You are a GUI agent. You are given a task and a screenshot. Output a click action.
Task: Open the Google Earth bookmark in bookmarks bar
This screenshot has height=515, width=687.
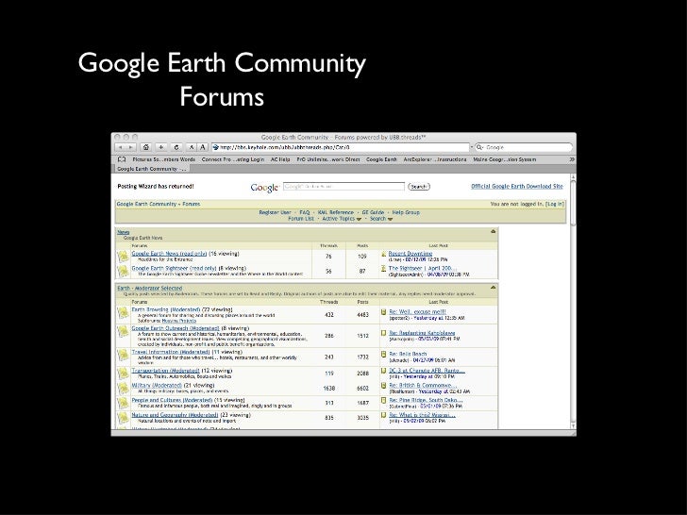[x=381, y=159]
